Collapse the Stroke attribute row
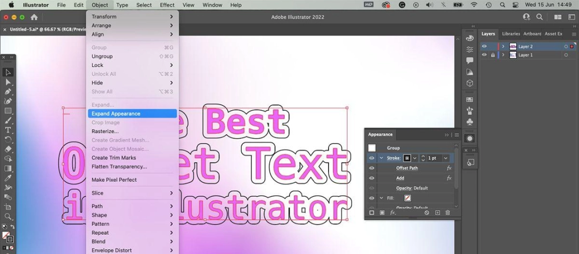 click(382, 158)
